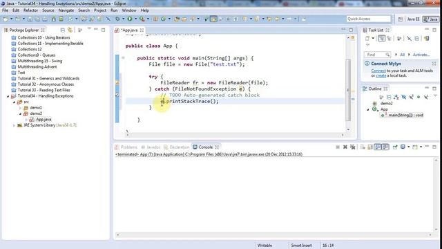Collapse All in Package Explorer
The height and width of the screenshot is (249, 442).
(63, 30)
